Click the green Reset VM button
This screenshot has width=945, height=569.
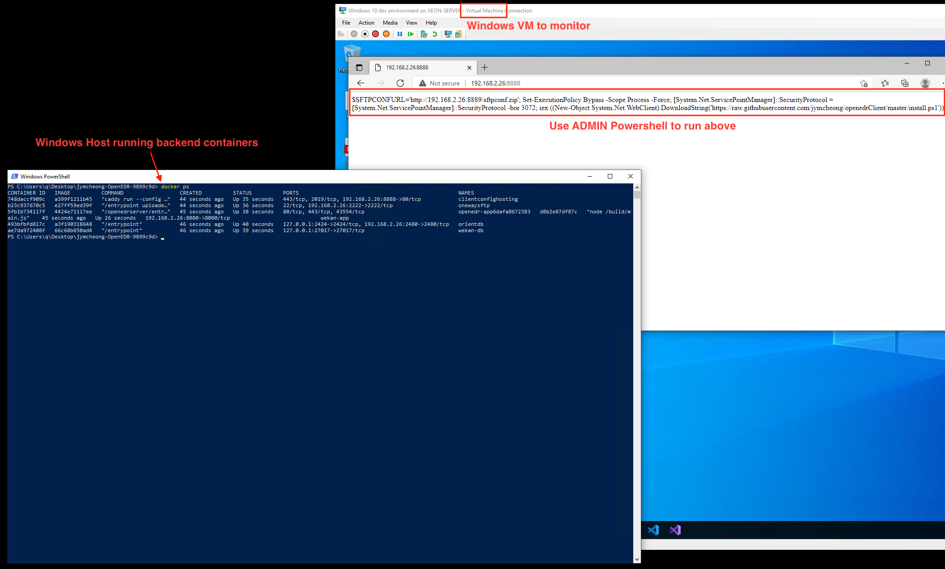[411, 34]
